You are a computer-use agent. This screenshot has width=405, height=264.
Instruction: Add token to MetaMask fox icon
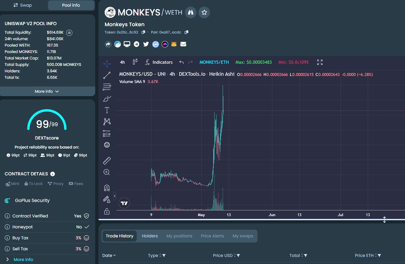coord(174,44)
